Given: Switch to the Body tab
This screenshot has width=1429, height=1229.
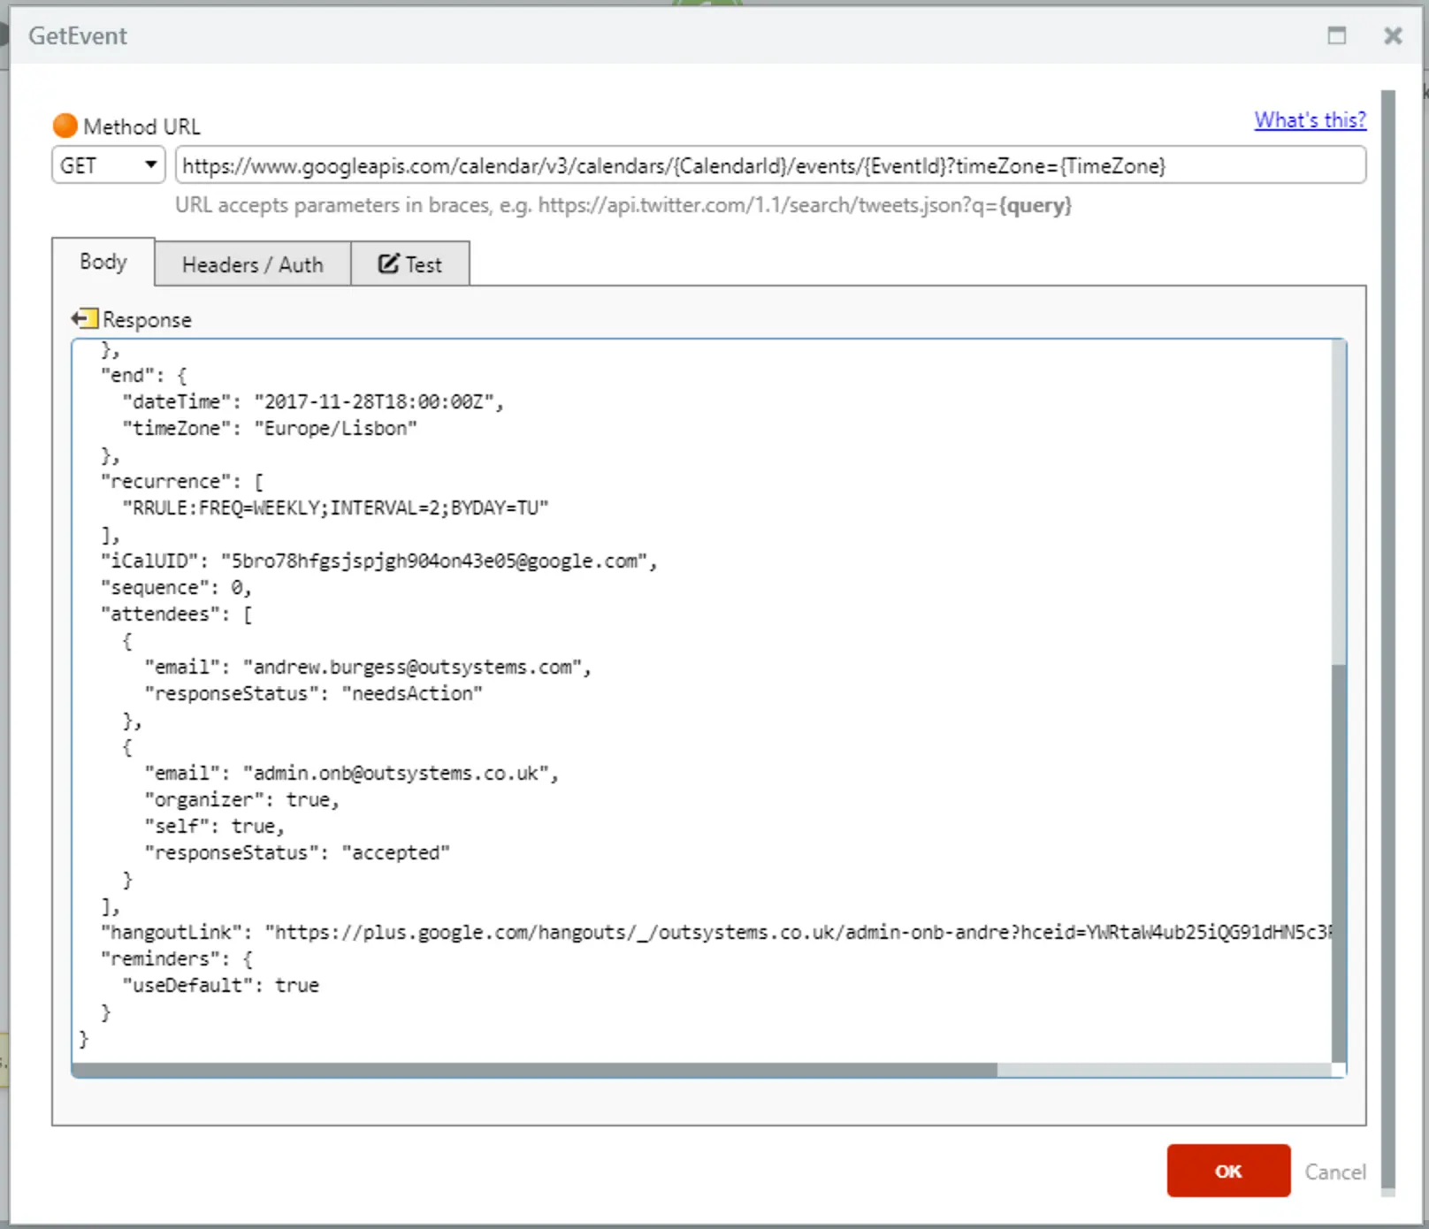Looking at the screenshot, I should point(103,261).
